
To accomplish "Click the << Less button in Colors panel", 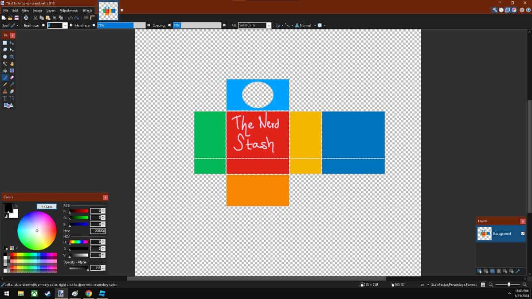I will click(46, 206).
